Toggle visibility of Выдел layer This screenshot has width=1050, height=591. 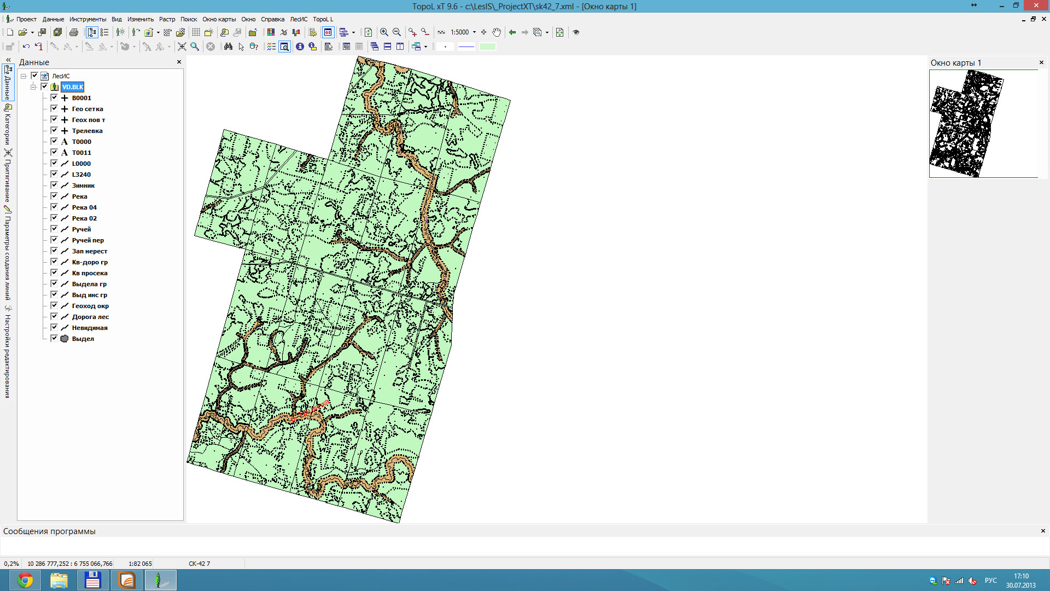coord(54,338)
